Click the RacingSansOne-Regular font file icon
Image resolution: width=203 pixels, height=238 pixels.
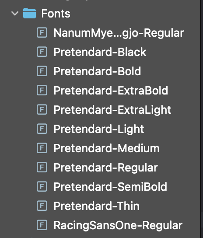(x=42, y=225)
